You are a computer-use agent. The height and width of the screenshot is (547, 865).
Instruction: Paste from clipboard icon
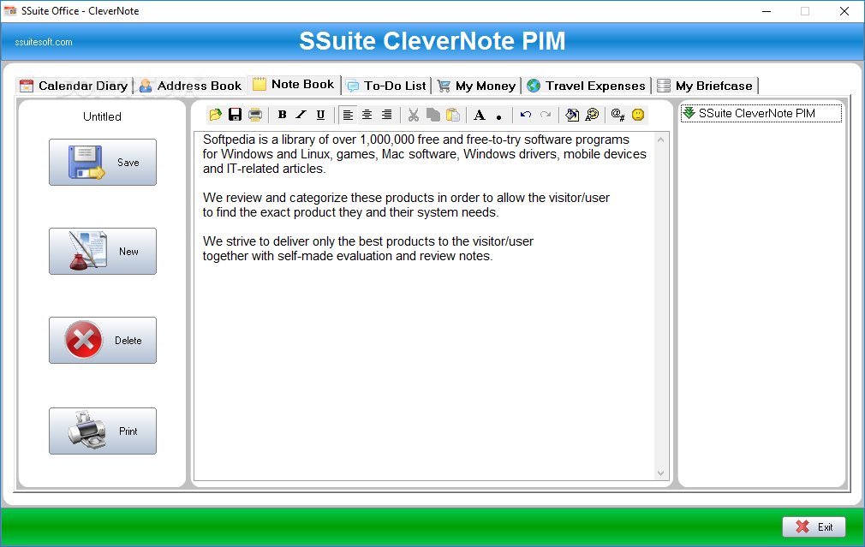453,115
